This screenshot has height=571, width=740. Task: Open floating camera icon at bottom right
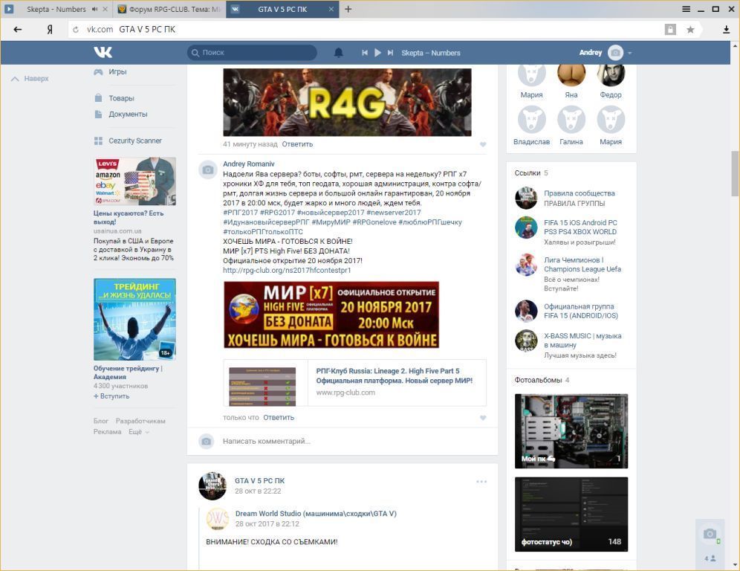pyautogui.click(x=710, y=534)
